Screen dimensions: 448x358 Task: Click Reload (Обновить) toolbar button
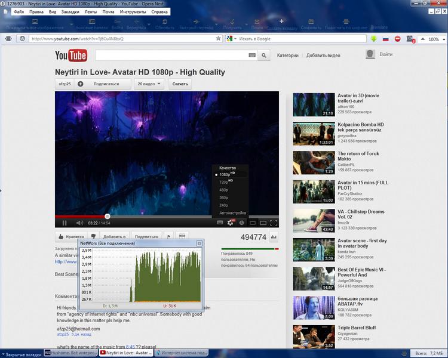click(x=165, y=24)
